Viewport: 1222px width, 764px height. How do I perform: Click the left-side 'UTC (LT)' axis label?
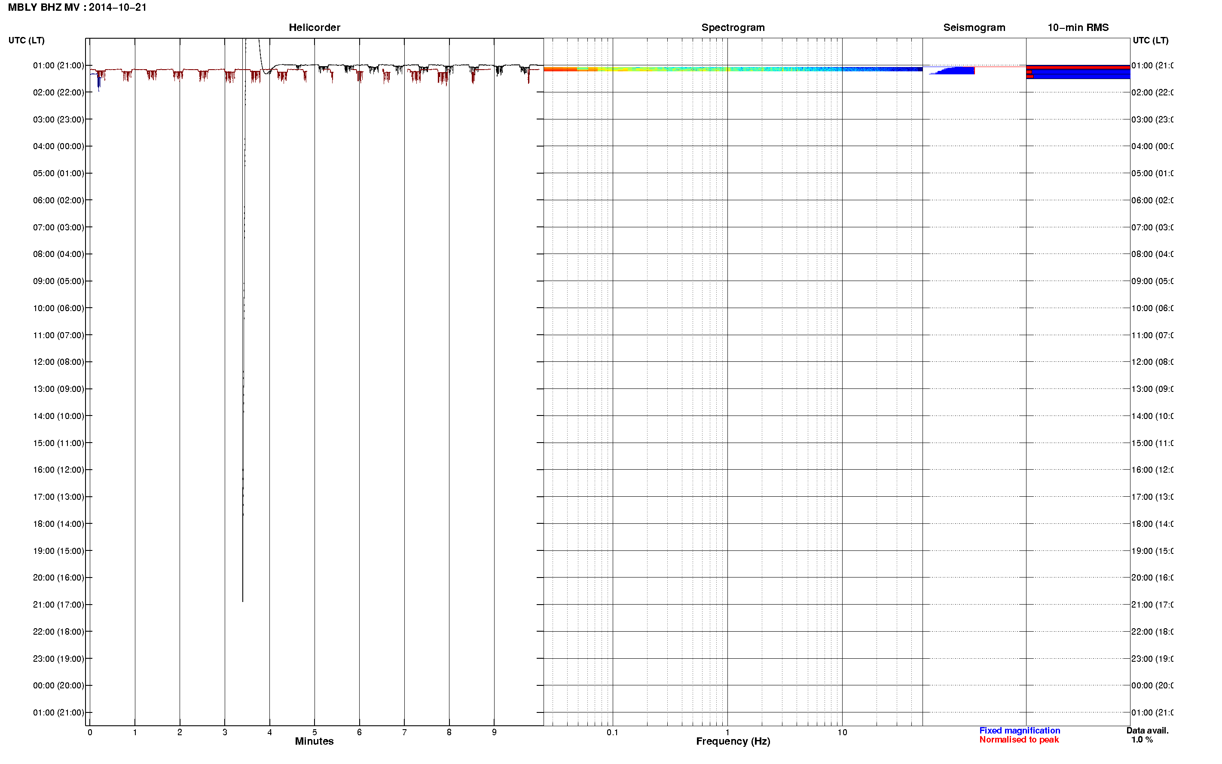(x=26, y=40)
